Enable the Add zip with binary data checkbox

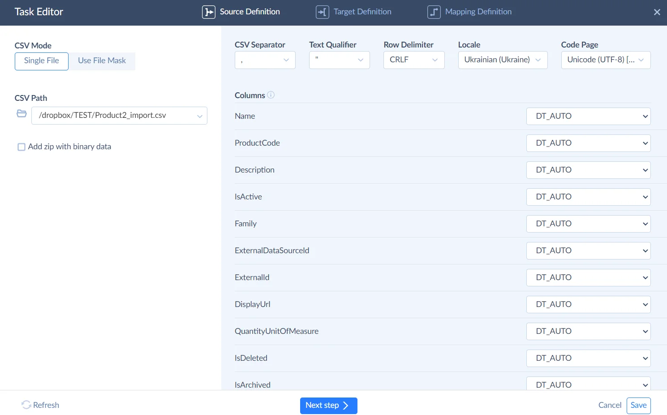point(21,147)
